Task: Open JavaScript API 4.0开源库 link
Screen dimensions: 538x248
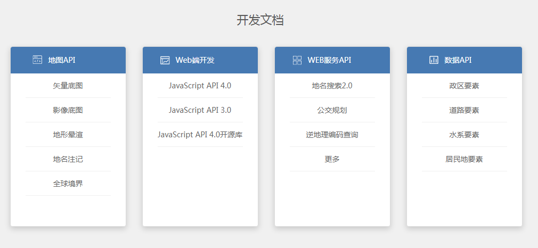Action: pos(200,135)
